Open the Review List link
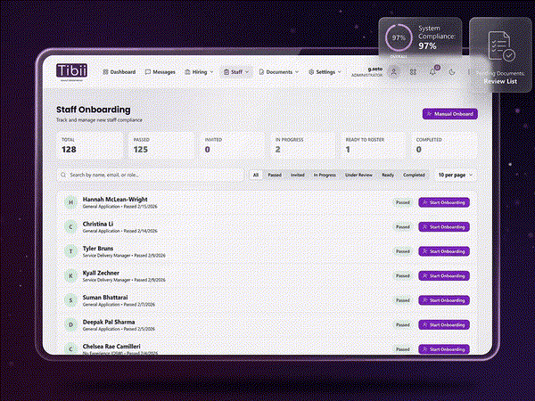Image resolution: width=535 pixels, height=401 pixels. pyautogui.click(x=500, y=81)
